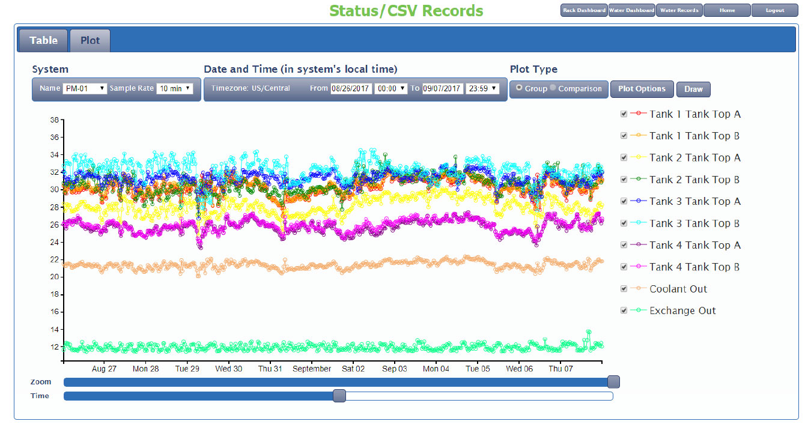Open the Plot Options button
Image resolution: width=811 pixels, height=430 pixels.
point(642,89)
